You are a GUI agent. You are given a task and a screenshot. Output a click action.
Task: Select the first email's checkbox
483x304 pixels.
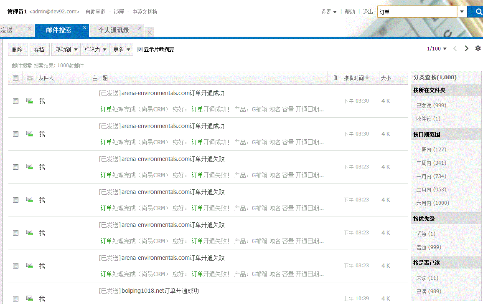point(15,101)
